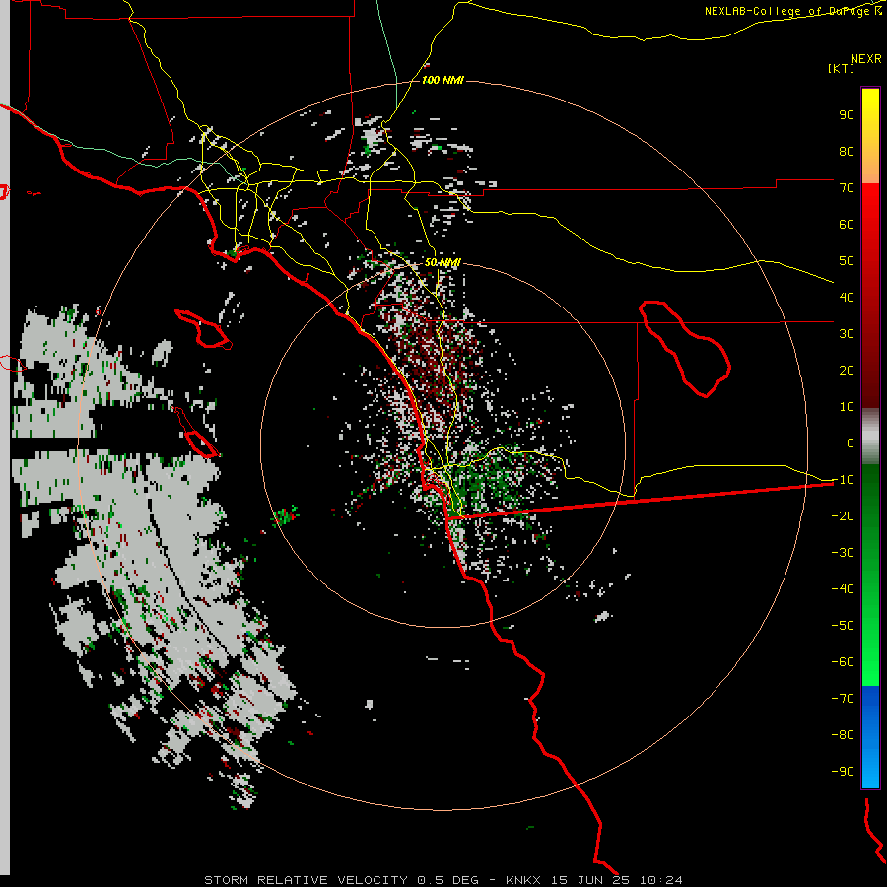The width and height of the screenshot is (887, 887).
Task: Click the NEXR label above the color scale
Action: coord(866,59)
